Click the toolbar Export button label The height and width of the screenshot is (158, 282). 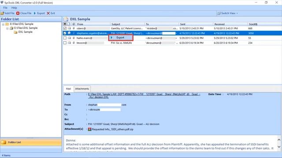41,13
